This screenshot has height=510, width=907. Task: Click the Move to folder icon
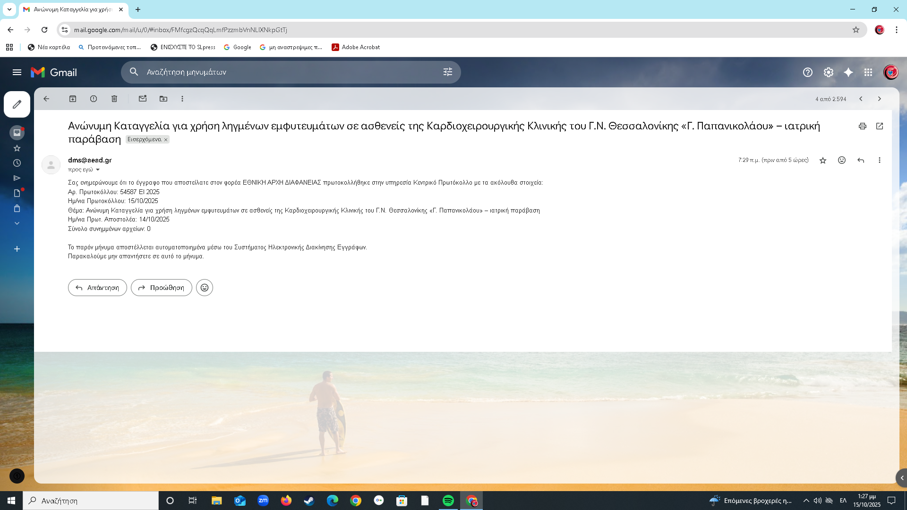click(163, 99)
